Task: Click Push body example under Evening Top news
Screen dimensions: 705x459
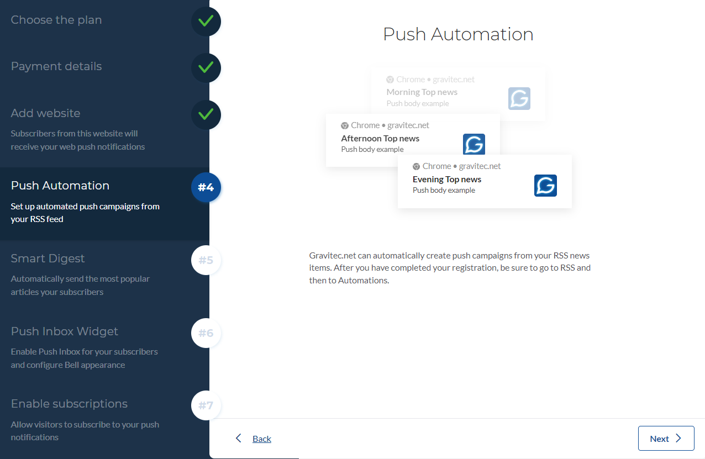Action: [x=444, y=190]
